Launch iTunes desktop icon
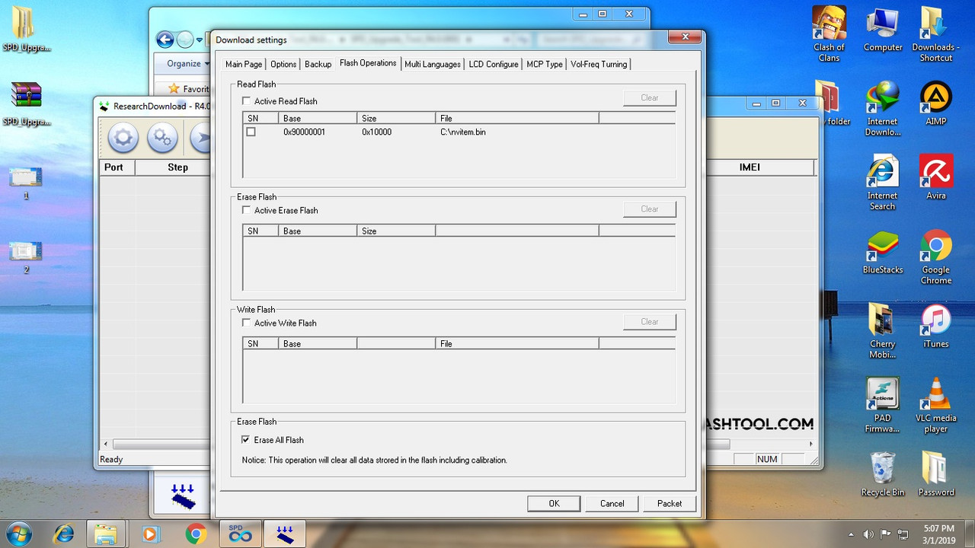This screenshot has width=975, height=548. click(x=936, y=326)
